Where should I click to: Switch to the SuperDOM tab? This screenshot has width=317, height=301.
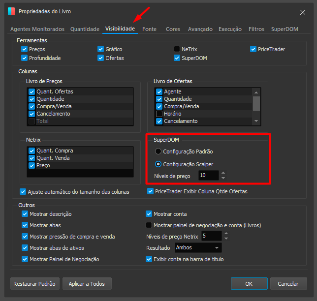coord(285,29)
